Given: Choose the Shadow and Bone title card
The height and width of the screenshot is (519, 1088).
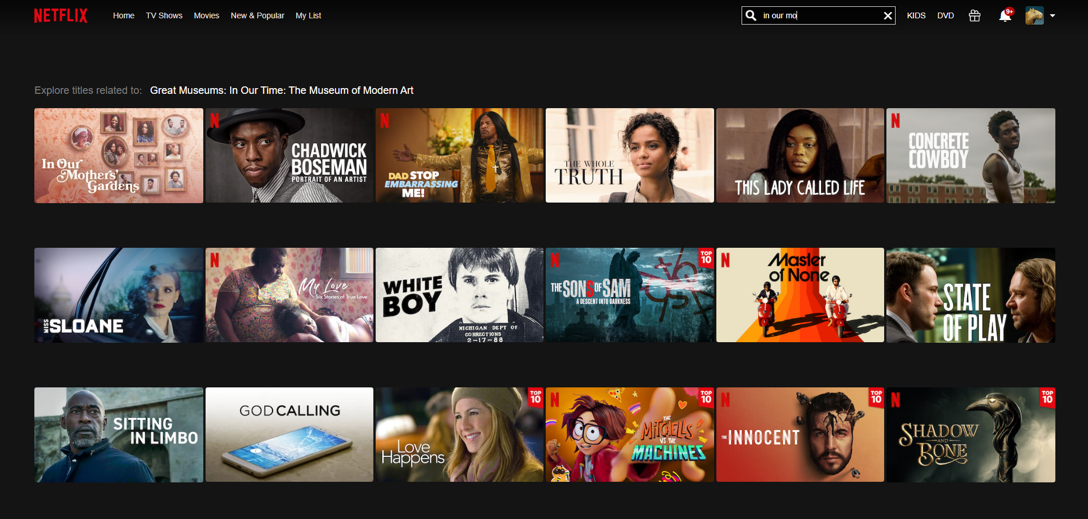Looking at the screenshot, I should click(x=971, y=435).
